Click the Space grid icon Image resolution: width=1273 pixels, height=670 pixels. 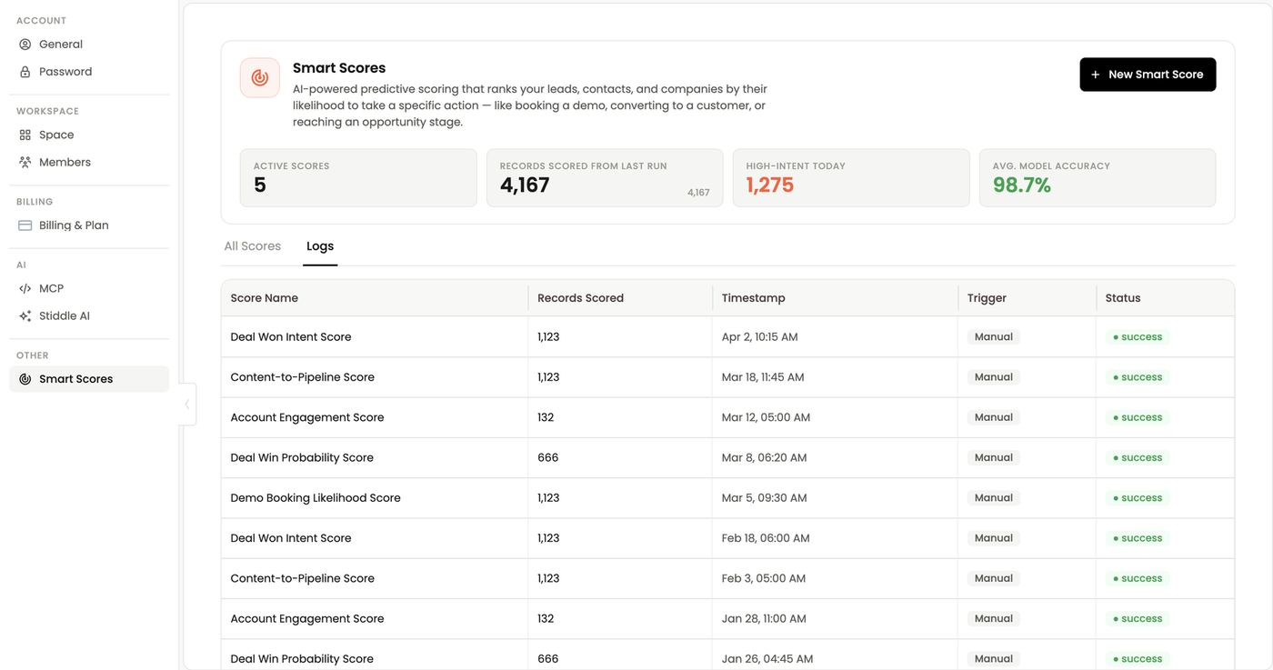(x=25, y=135)
